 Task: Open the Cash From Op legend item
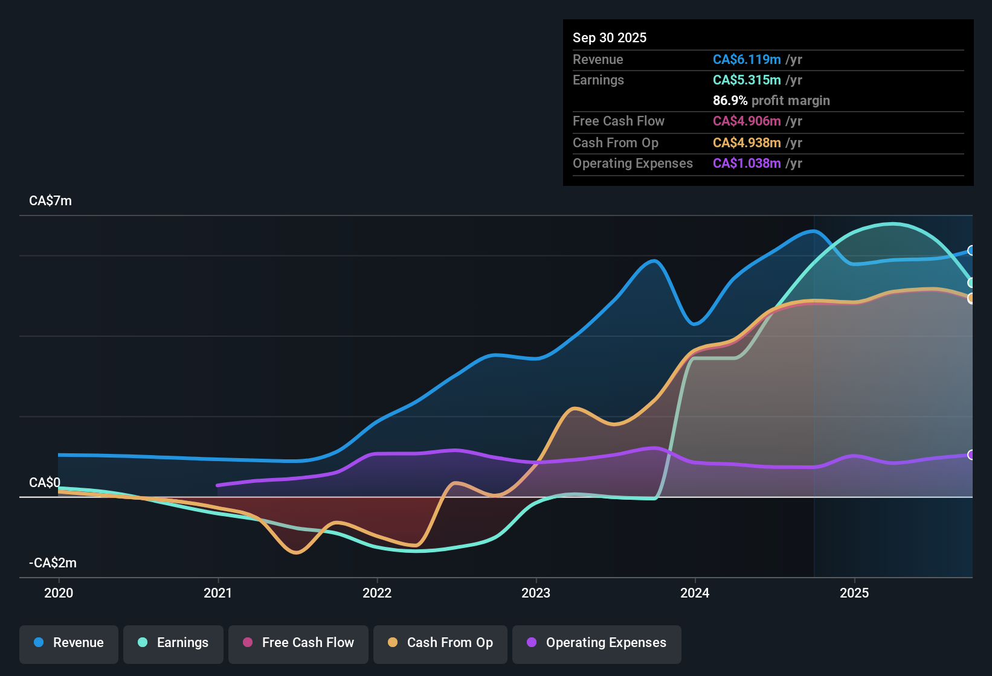440,643
